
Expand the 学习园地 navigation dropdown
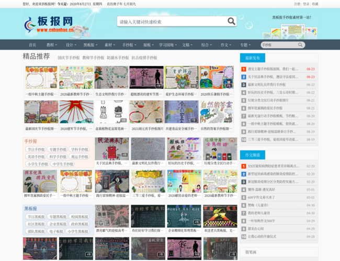168,45
